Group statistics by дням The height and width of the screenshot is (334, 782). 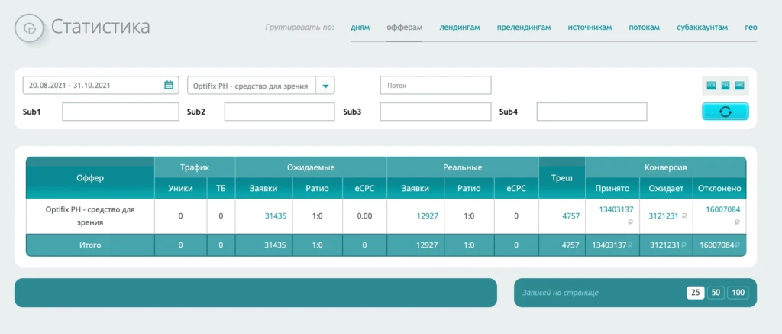coord(360,28)
